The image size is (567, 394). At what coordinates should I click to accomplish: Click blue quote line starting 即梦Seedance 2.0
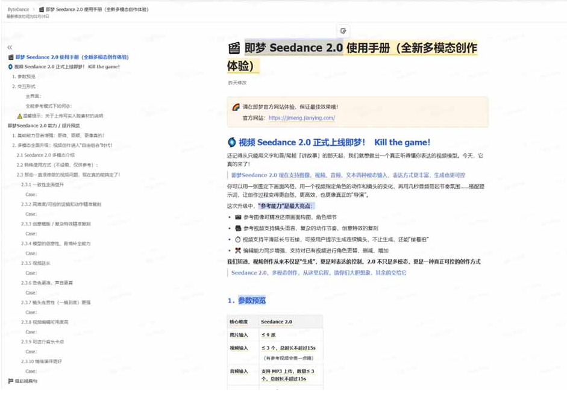coord(348,175)
